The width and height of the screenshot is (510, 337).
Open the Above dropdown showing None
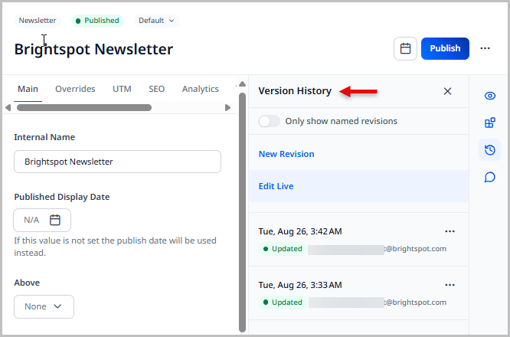coord(44,306)
